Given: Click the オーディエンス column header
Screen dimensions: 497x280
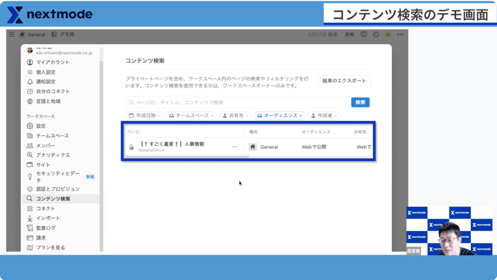Looking at the screenshot, I should [x=316, y=132].
